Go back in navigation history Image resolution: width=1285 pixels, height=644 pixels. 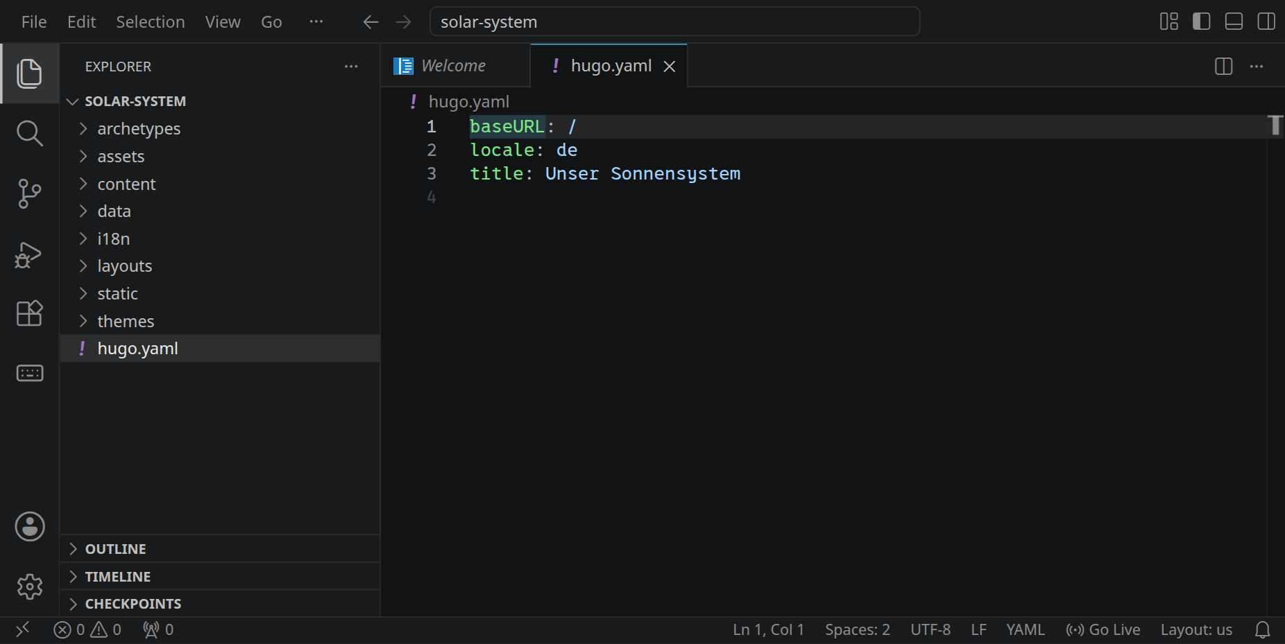(x=371, y=22)
